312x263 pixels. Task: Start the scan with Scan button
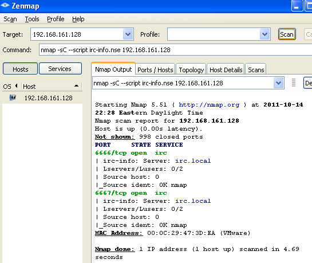point(287,34)
